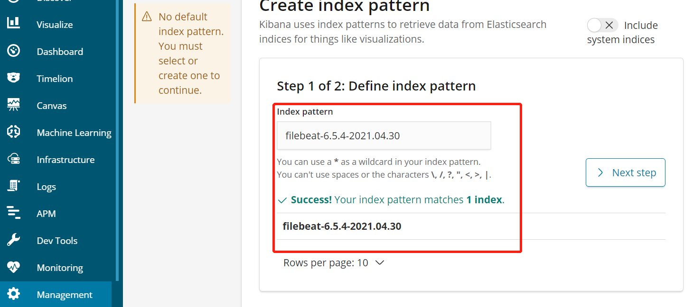Click the Dev Tools wrench icon
Image resolution: width=693 pixels, height=307 pixels.
pos(13,240)
